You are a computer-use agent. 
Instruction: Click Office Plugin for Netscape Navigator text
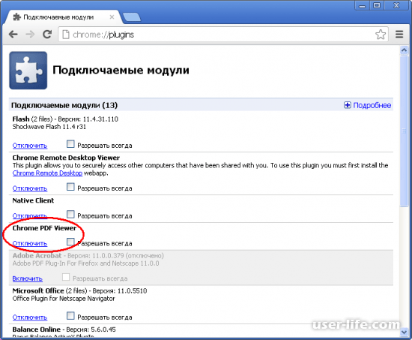[64, 299]
